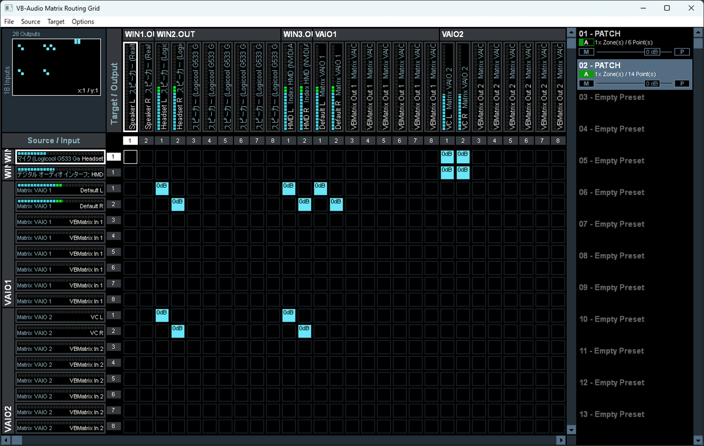704x446 pixels.
Task: Toggle patch point VC L to HMD L
Action: [289, 315]
